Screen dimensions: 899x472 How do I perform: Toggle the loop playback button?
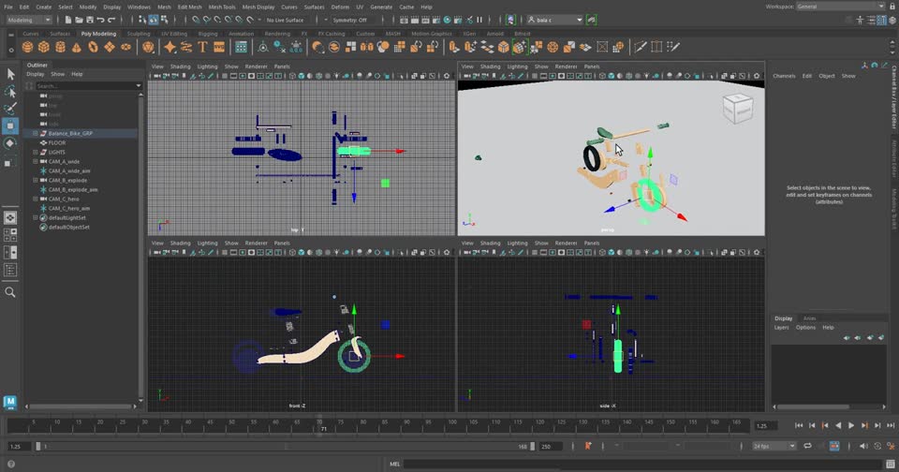pos(807,446)
